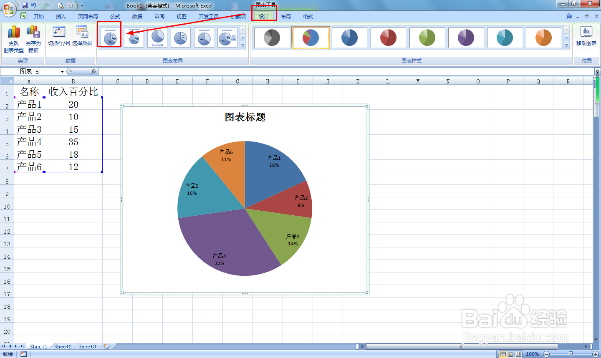
Task: Choose the multicolor pie chart style
Action: [311, 38]
